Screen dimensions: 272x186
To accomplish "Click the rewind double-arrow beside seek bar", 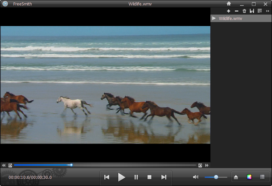I will (x=4, y=165).
